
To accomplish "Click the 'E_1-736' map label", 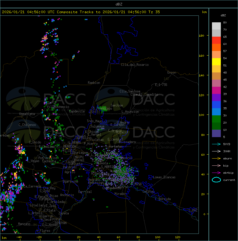I will tap(161, 85).
